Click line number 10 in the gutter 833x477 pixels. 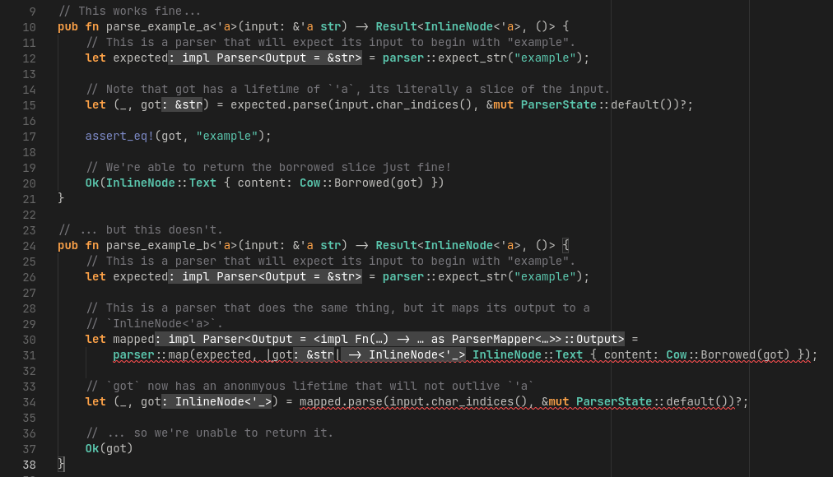click(29, 27)
